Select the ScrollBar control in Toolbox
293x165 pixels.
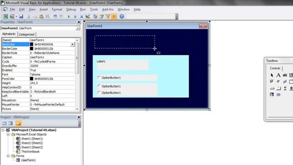click(x=285, y=88)
